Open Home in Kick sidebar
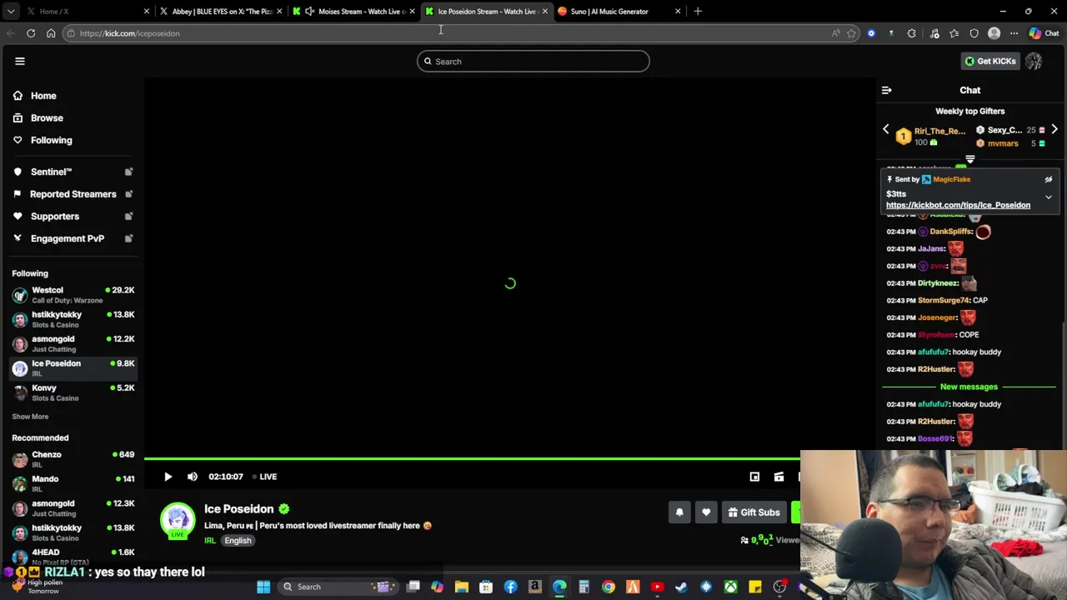This screenshot has height=600, width=1067. coord(43,96)
